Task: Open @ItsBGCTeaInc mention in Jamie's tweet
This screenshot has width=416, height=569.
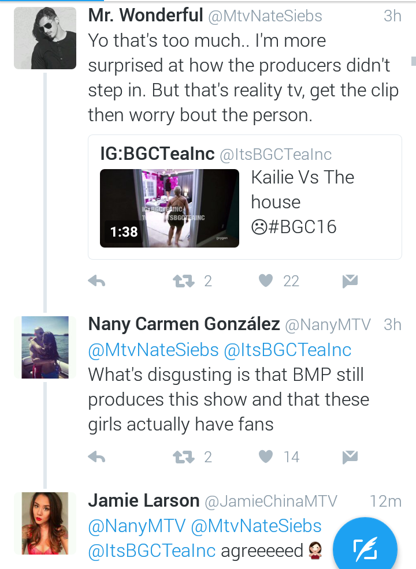Action: [152, 551]
